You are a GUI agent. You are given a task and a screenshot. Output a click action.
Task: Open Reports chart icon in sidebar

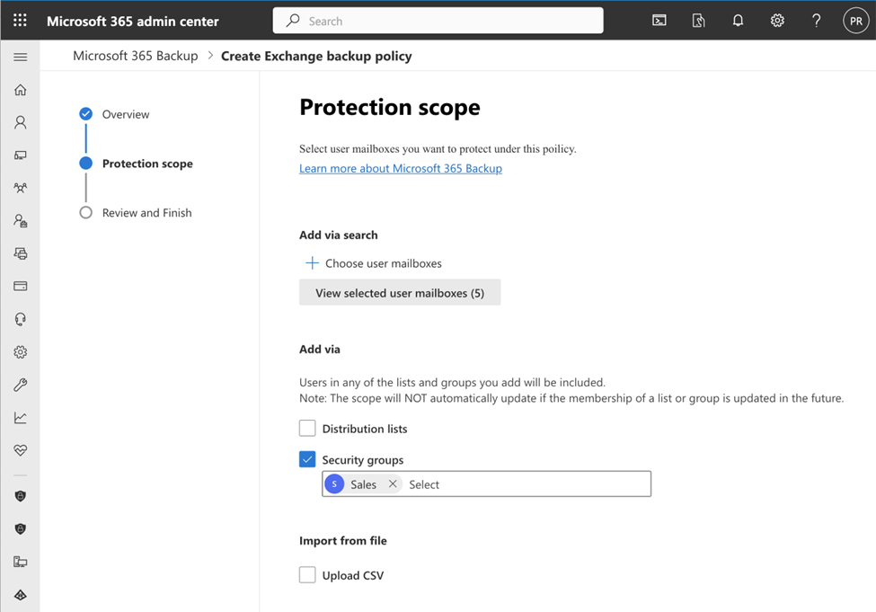20,418
